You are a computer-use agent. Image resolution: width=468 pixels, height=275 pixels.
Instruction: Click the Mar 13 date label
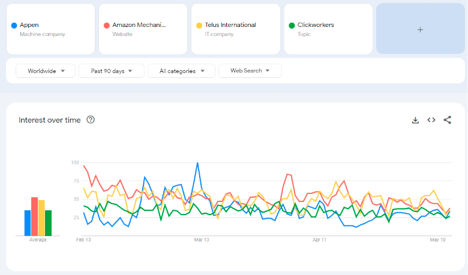pos(202,240)
